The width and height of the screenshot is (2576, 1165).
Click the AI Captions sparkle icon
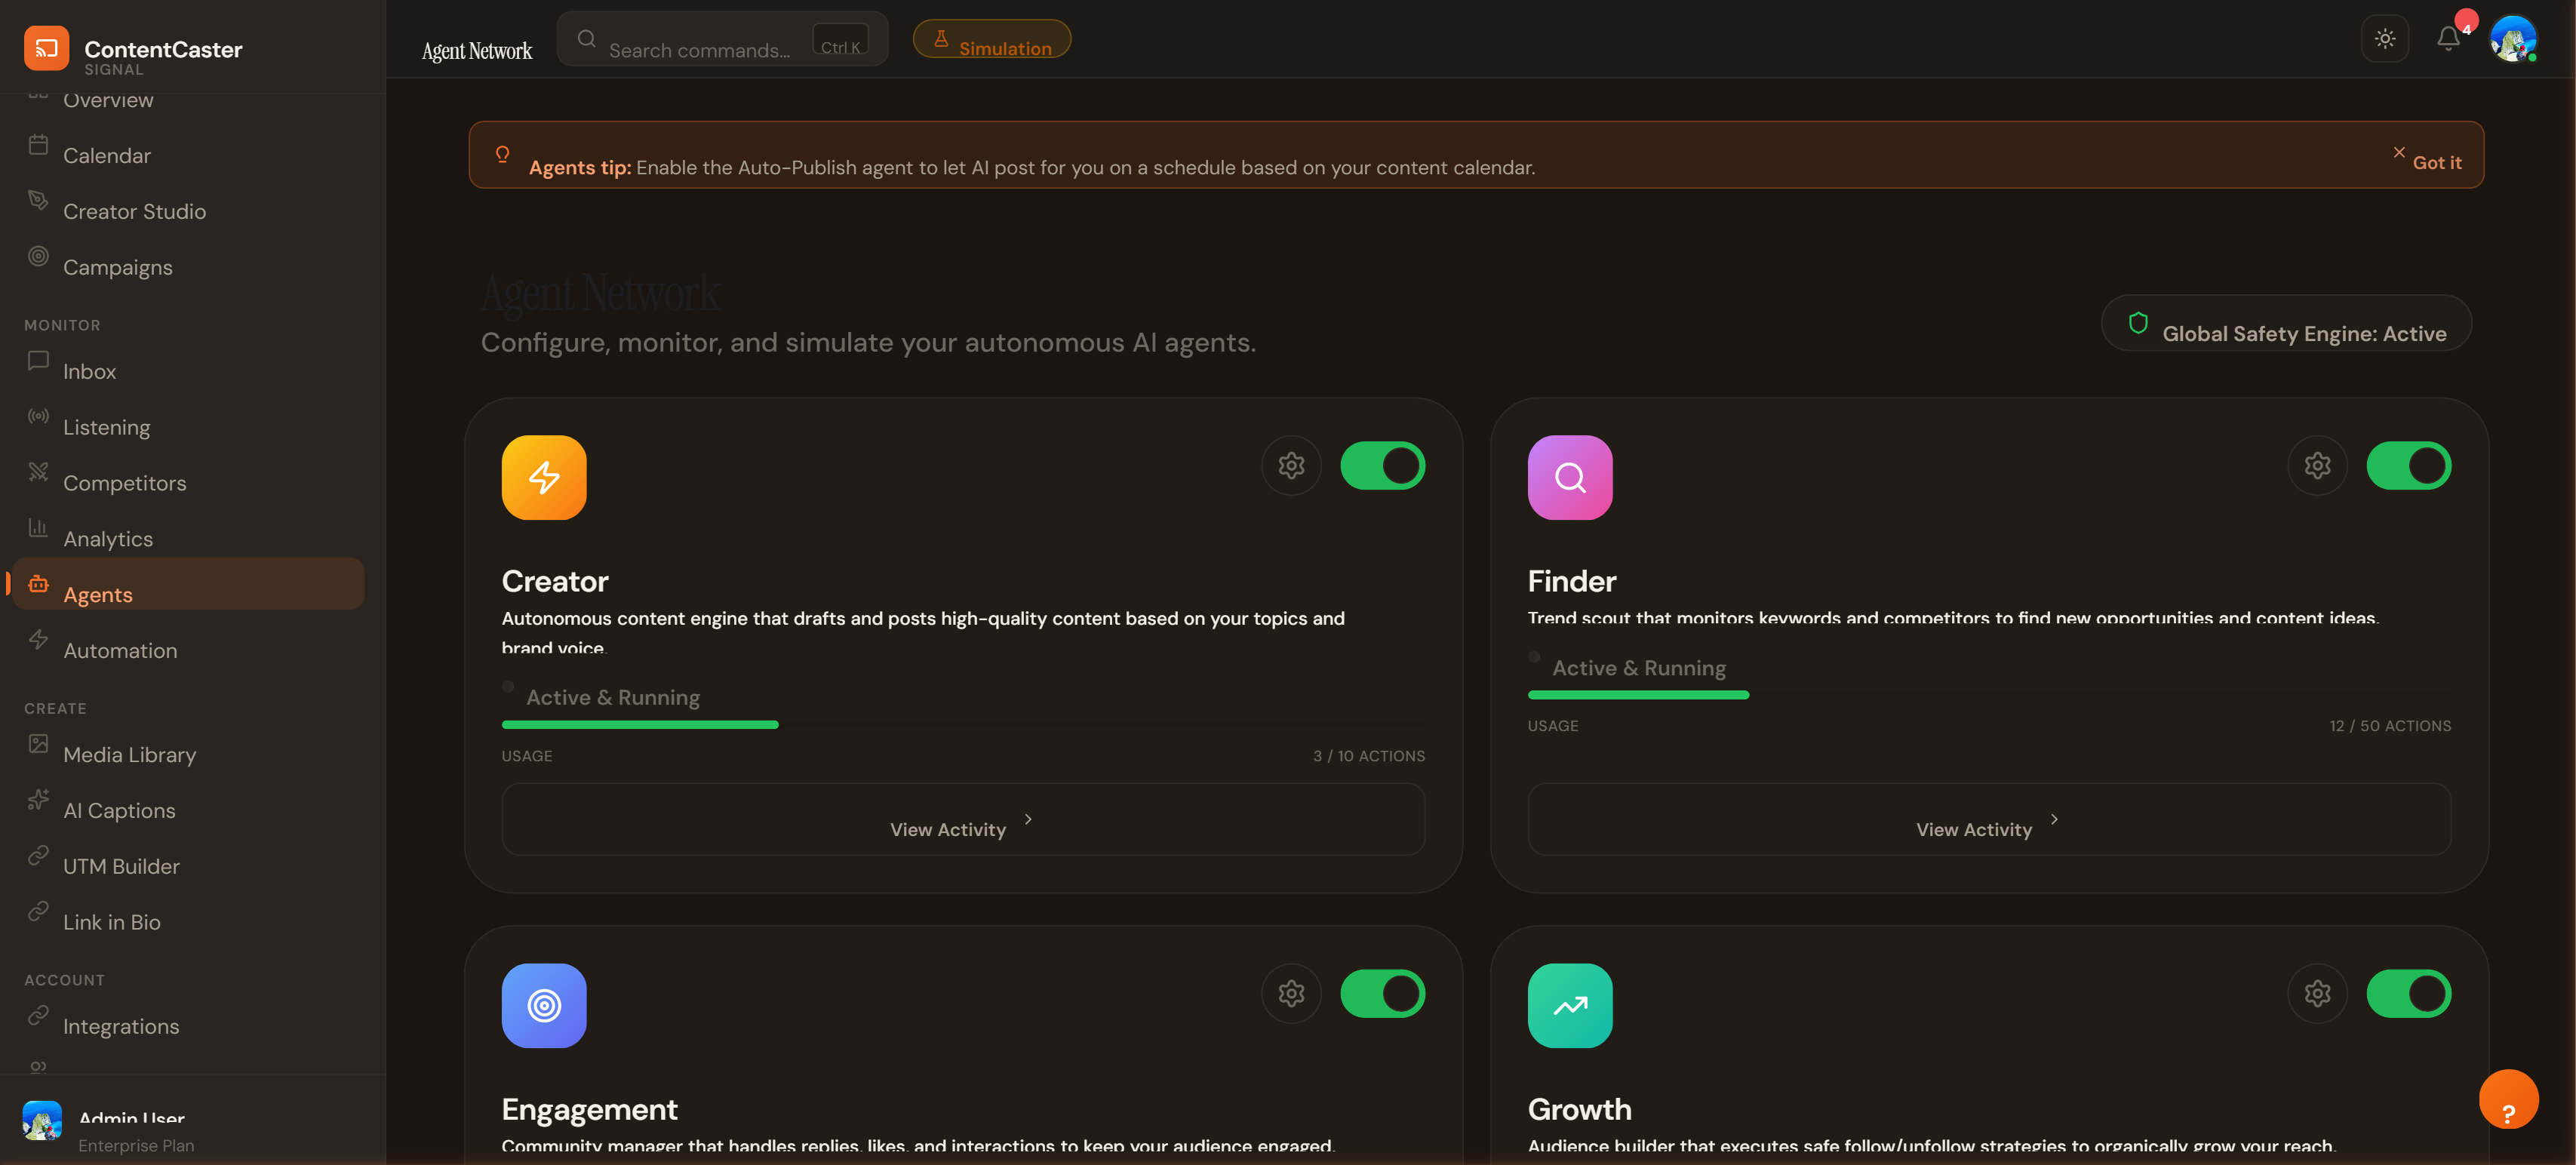pyautogui.click(x=38, y=800)
